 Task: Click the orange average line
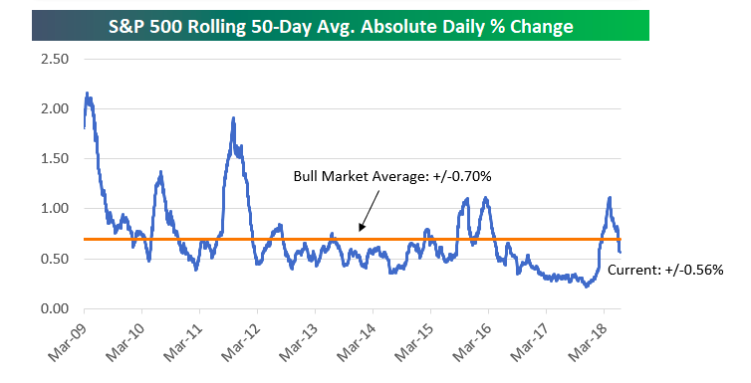tap(353, 239)
